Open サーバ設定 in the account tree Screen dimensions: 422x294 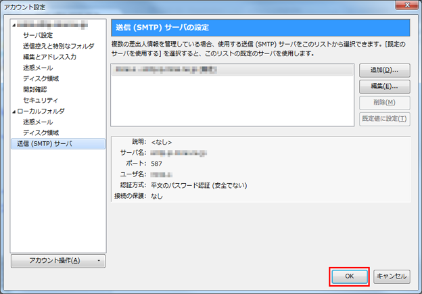38,35
